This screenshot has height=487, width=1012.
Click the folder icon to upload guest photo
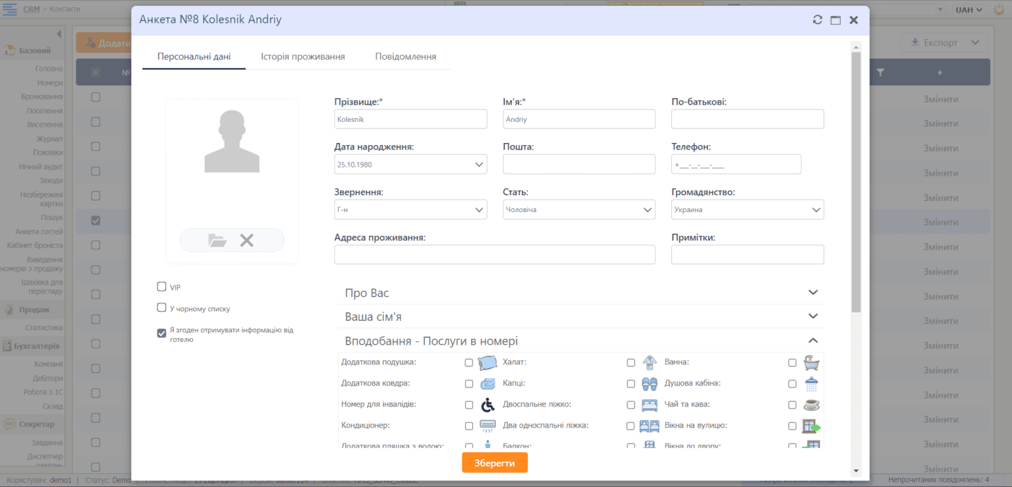[218, 240]
